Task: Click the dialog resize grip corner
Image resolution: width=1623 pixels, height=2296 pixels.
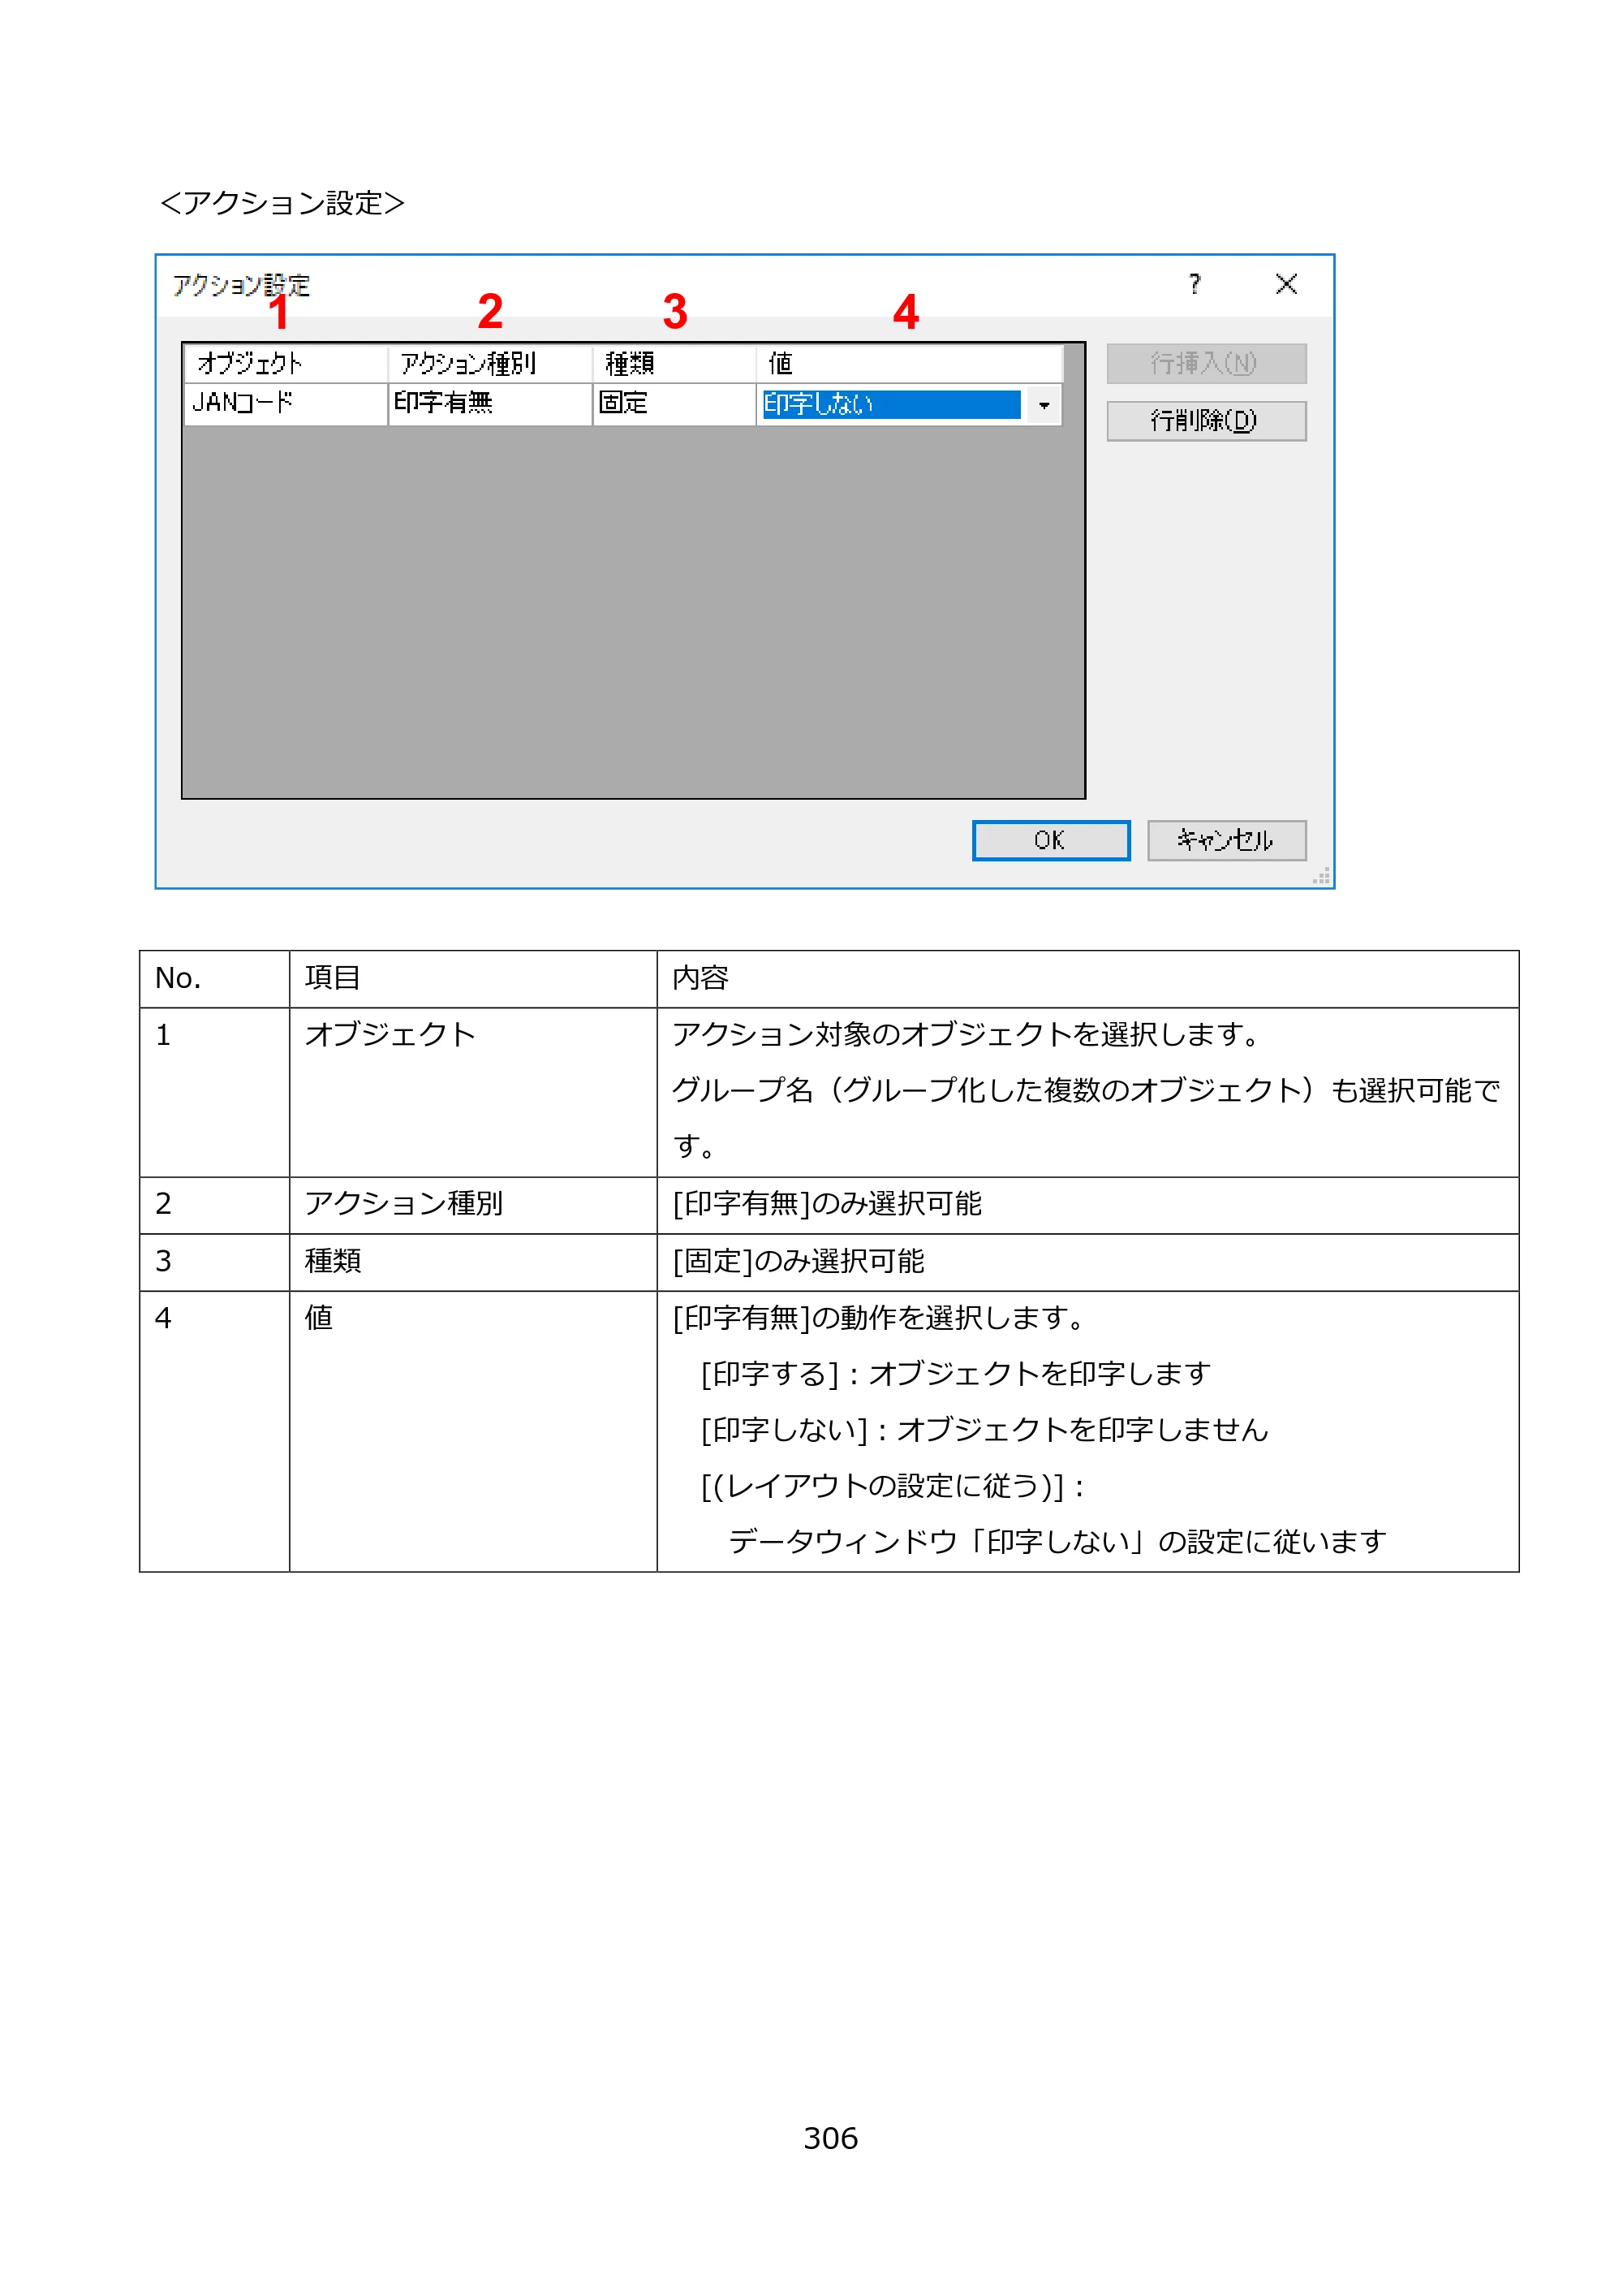Action: pyautogui.click(x=1321, y=876)
